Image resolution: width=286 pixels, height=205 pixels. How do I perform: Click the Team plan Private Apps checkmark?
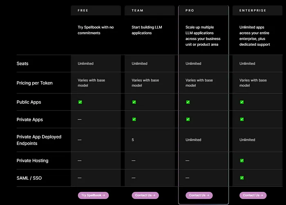[x=134, y=119]
